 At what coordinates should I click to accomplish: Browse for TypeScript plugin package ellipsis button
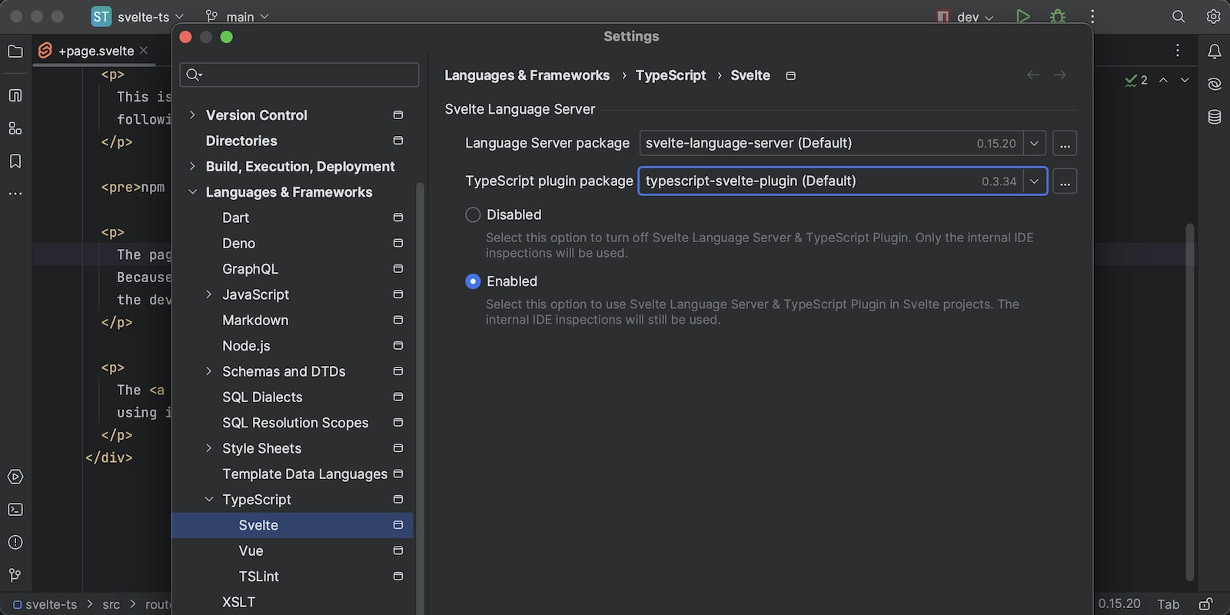(x=1065, y=181)
